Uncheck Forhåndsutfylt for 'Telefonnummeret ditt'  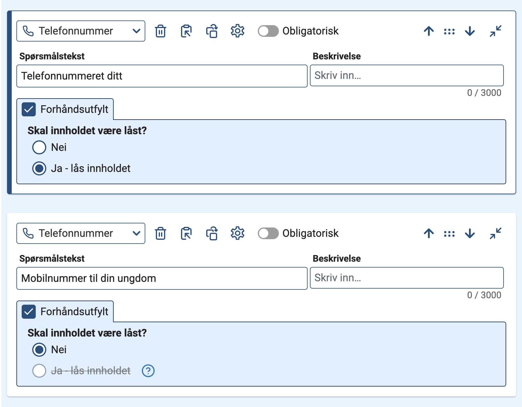(29, 109)
